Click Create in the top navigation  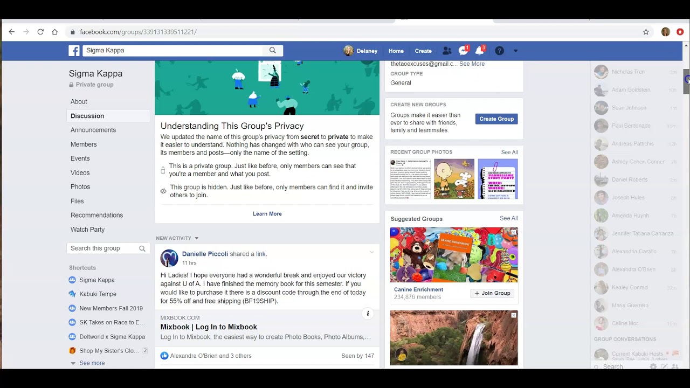tap(423, 51)
